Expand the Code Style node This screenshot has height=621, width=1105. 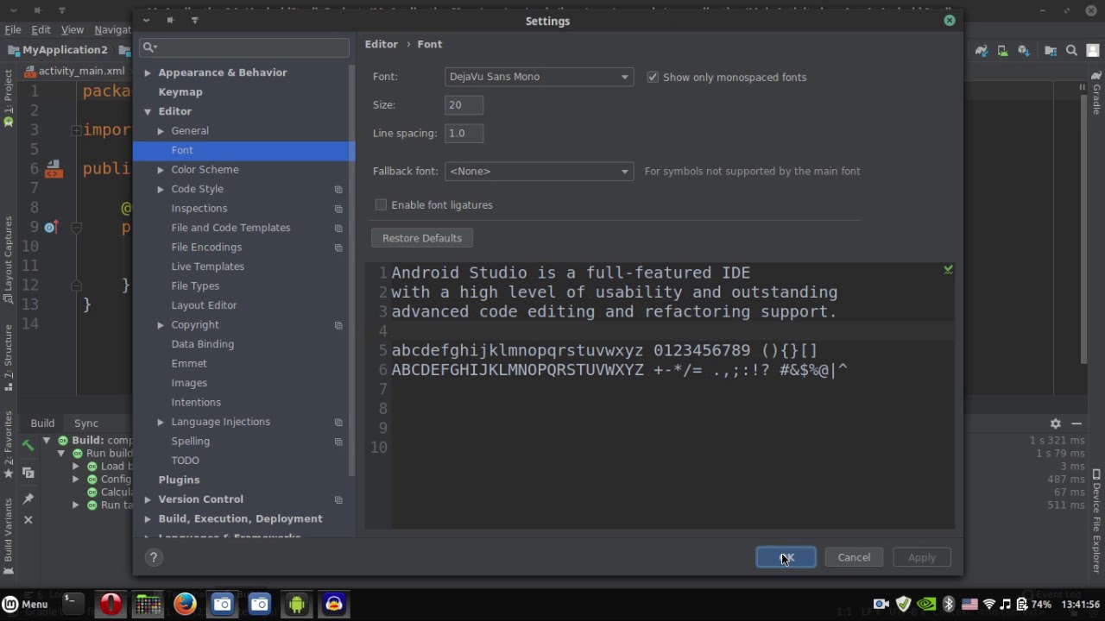[x=161, y=189]
